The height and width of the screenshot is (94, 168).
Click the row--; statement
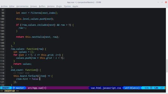(x=23, y=28)
